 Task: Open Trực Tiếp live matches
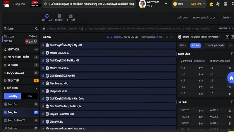pos(20,80)
